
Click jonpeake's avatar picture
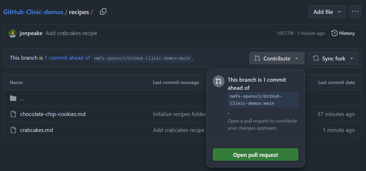(x=13, y=33)
